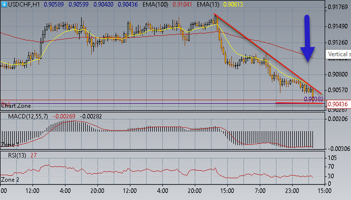Click the 0.91769 price axis label
The image size is (351, 200).
pos(338,7)
